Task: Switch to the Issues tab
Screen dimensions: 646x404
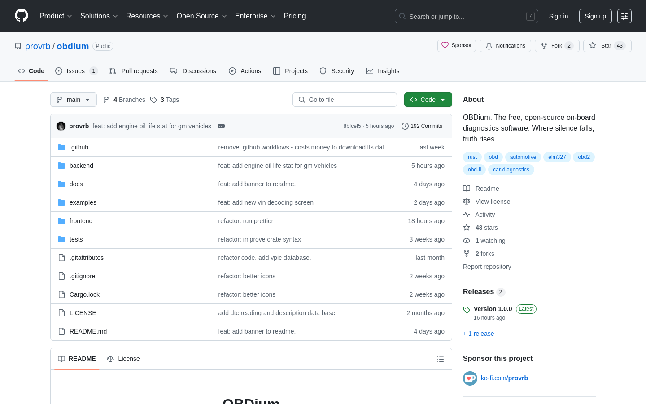Action: [x=76, y=71]
